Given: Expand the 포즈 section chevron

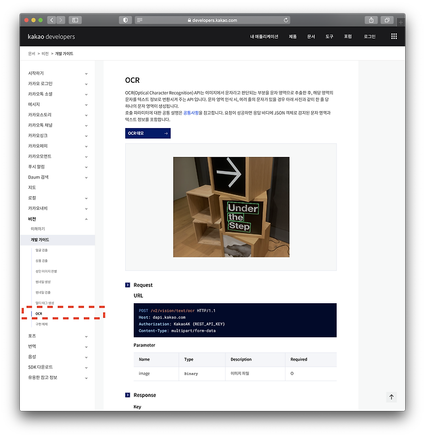Looking at the screenshot, I should [x=86, y=336].
